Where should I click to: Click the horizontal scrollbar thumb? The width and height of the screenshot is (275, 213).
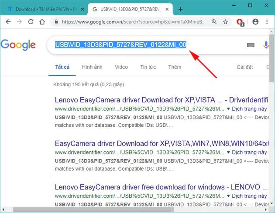[93, 210]
